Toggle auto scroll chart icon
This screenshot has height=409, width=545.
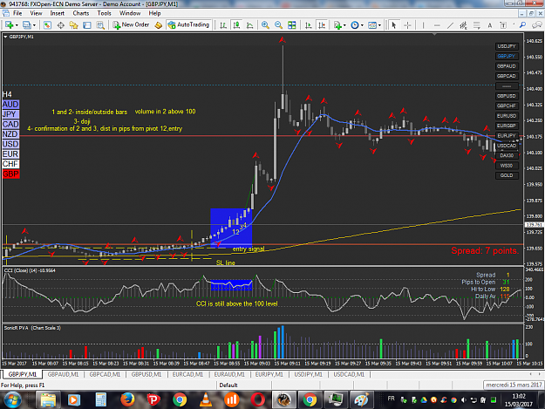pos(308,25)
